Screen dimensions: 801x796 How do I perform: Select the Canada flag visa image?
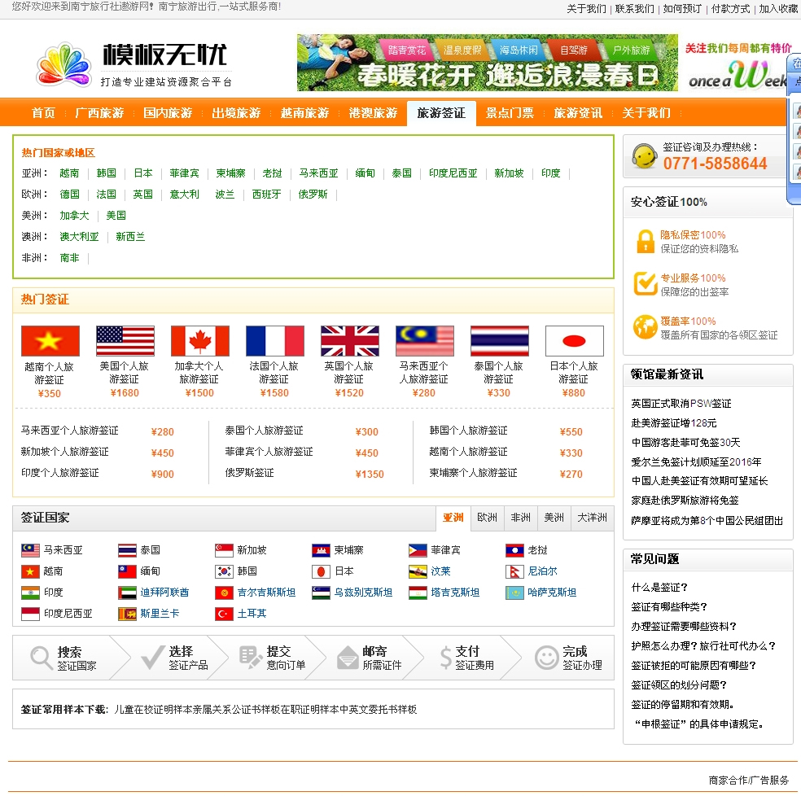pos(199,341)
